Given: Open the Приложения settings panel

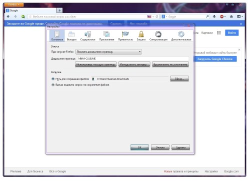Looking at the screenshot, I should pos(106,35).
